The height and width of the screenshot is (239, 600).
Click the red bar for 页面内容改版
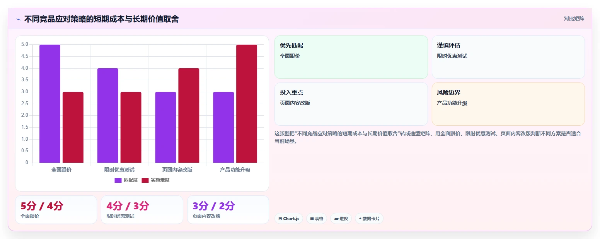[189, 115]
